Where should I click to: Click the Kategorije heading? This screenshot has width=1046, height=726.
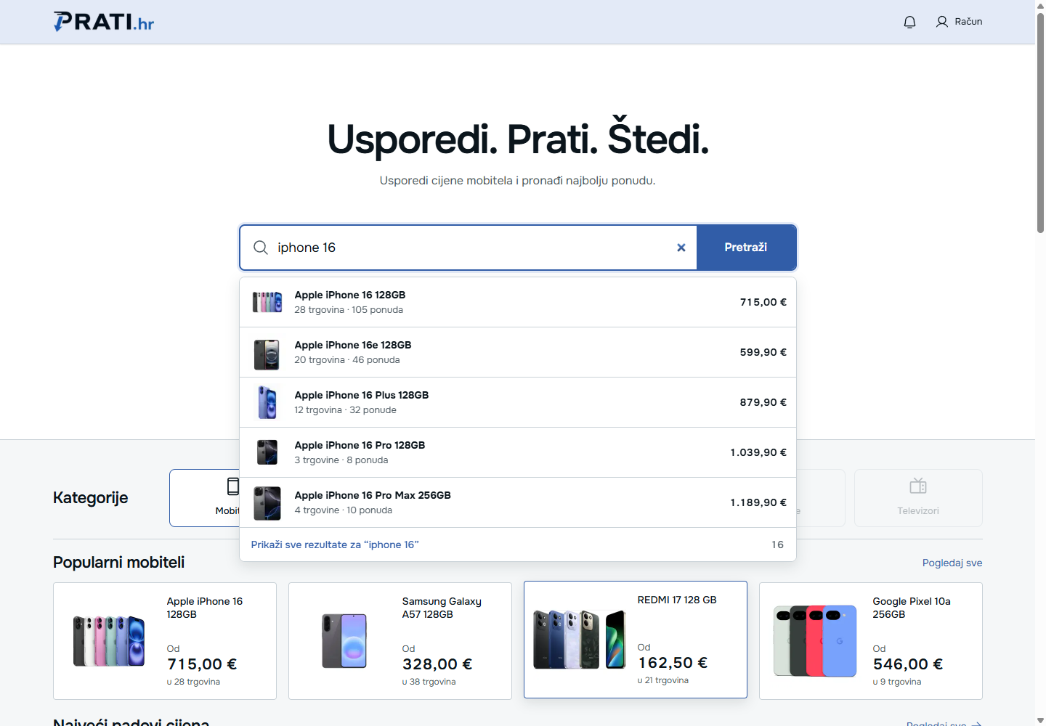91,498
